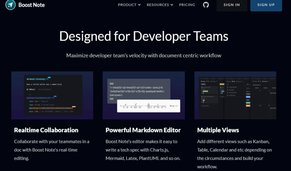Open the Realtime Collaboration code screenshot
Screen dimensions: 291x171
tap(53, 95)
